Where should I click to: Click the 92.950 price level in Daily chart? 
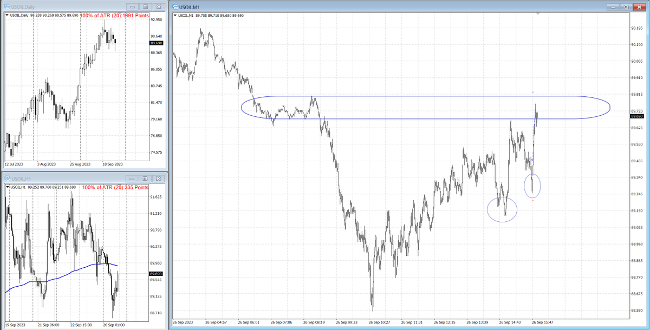click(157, 19)
